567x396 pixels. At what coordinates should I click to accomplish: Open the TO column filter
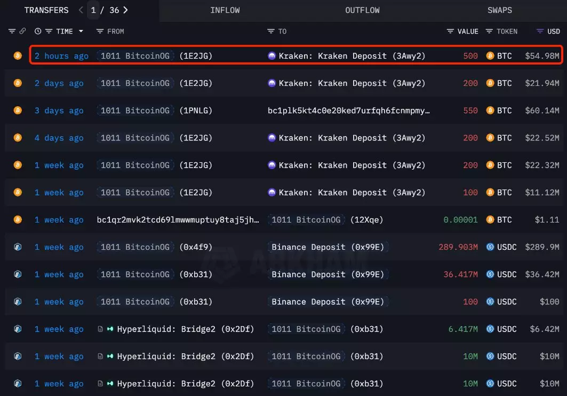(x=271, y=31)
